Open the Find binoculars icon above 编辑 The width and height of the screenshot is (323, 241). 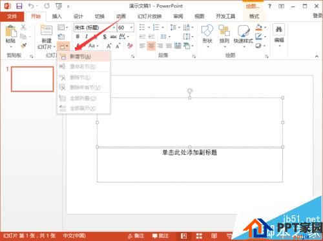(279, 30)
